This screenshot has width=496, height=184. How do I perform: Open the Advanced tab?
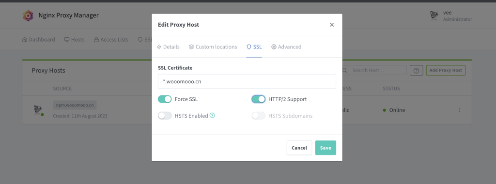click(x=286, y=47)
